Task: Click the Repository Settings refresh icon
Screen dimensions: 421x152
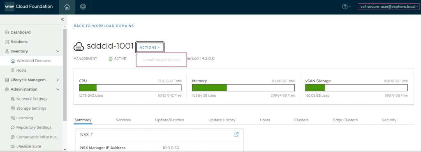Action: coord(13,127)
